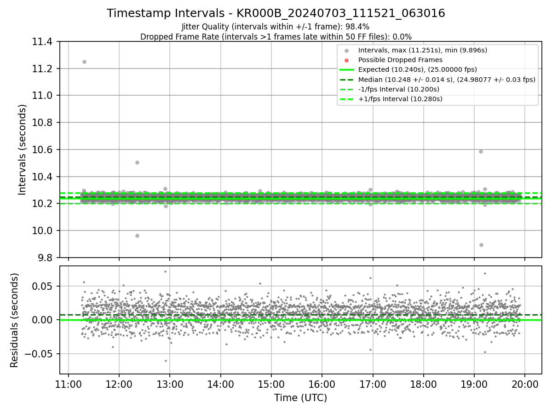Click the outlier point near 10.5s after 12:00
The height and width of the screenshot is (414, 552).
click(x=137, y=162)
